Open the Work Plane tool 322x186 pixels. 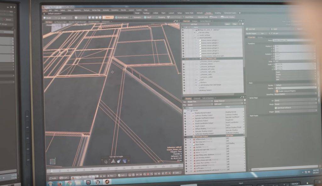point(188,17)
